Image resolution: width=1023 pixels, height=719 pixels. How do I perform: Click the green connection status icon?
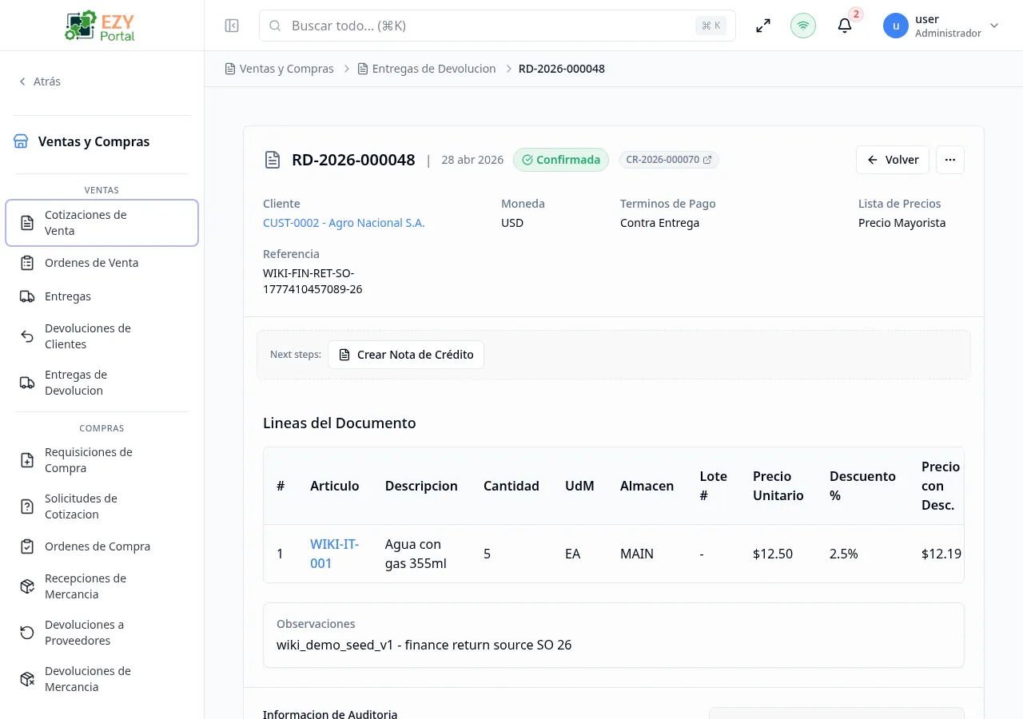coord(803,26)
